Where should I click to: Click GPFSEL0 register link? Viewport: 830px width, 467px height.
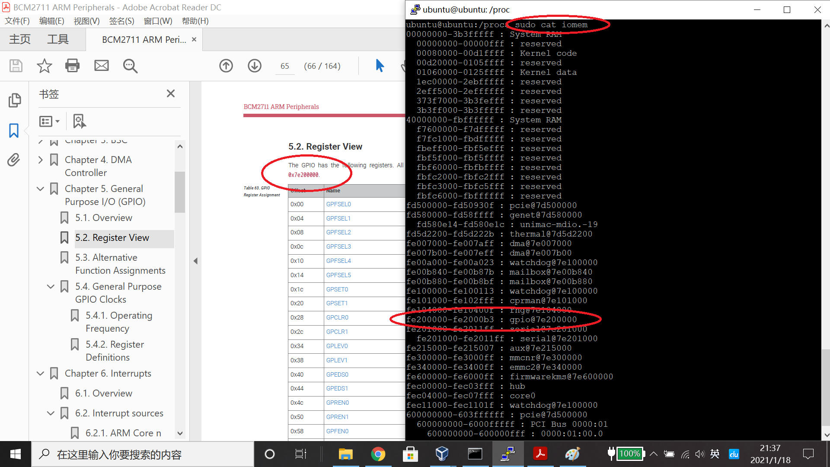click(x=338, y=204)
